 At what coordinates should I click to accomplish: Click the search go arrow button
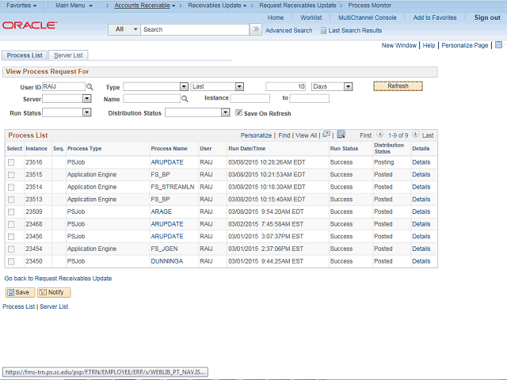255,29
